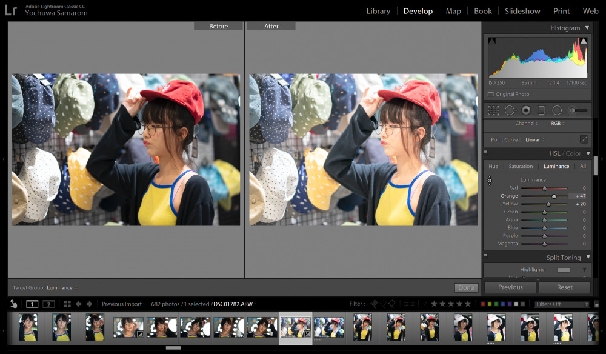
Task: Switch to grid view in filmstrip toolbar
Action: tap(67, 304)
